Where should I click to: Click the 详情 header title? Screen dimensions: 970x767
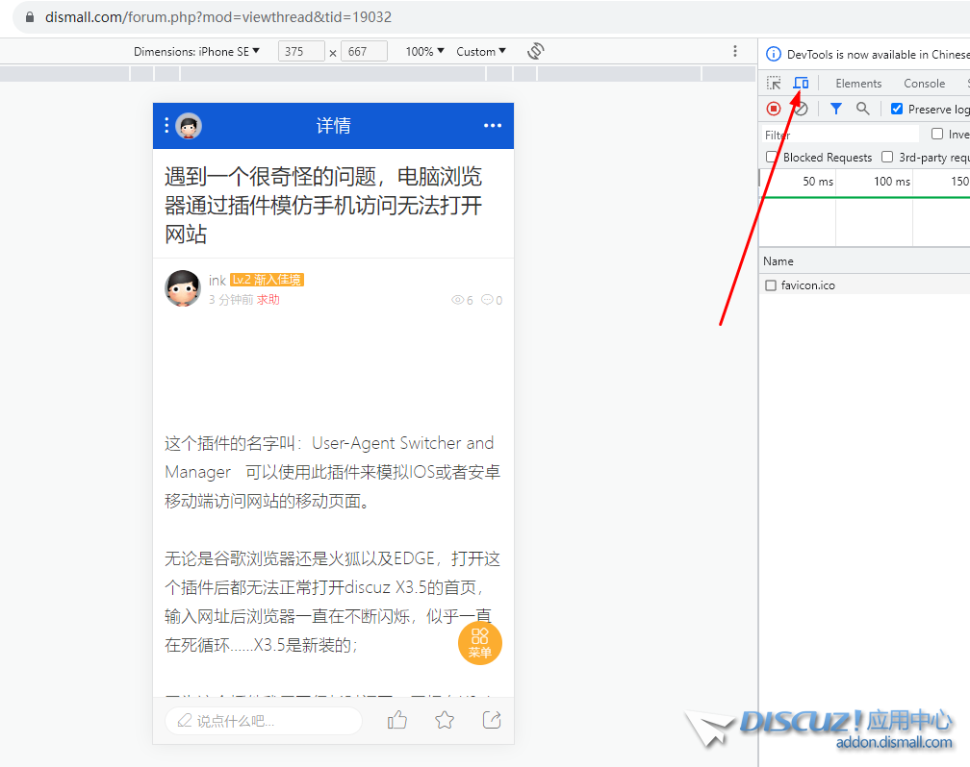pos(333,126)
